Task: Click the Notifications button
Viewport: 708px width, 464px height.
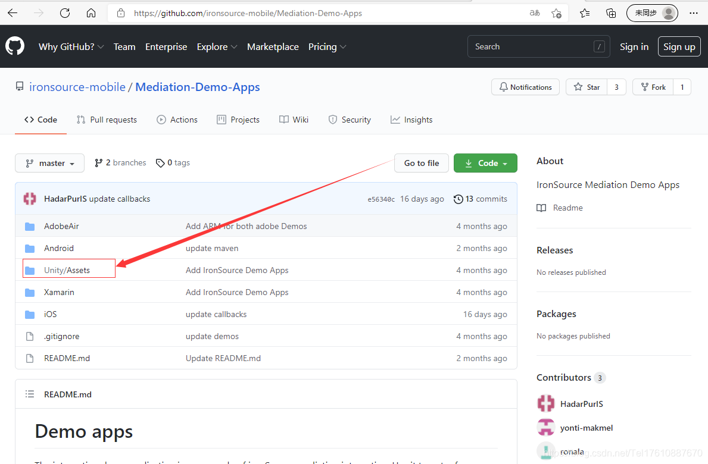Action: [x=525, y=87]
